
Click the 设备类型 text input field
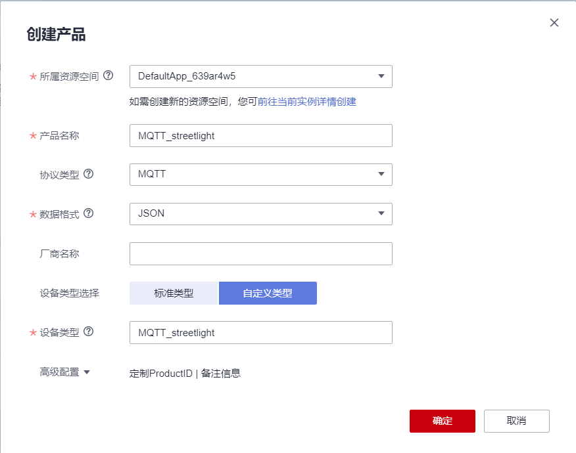(260, 332)
